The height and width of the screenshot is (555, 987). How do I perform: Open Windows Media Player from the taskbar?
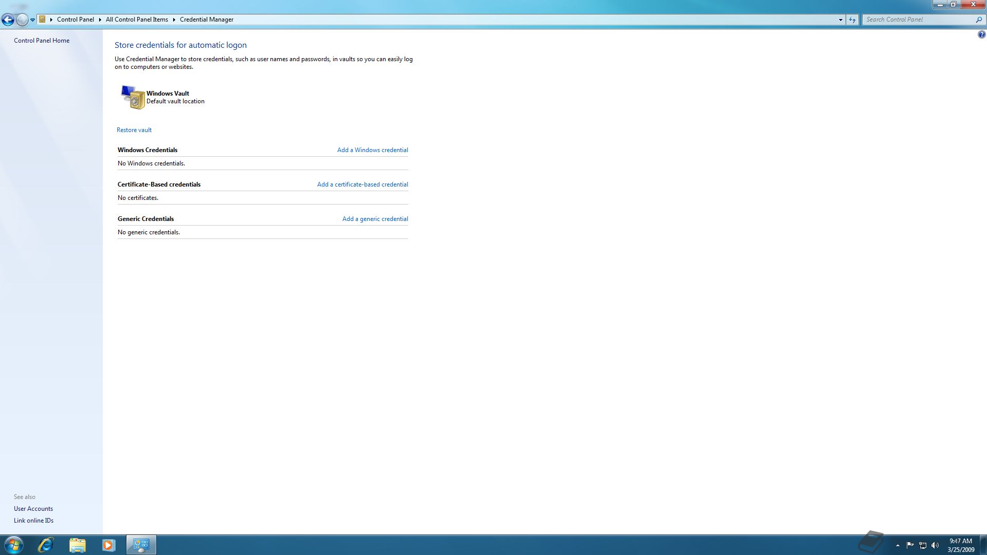click(108, 545)
